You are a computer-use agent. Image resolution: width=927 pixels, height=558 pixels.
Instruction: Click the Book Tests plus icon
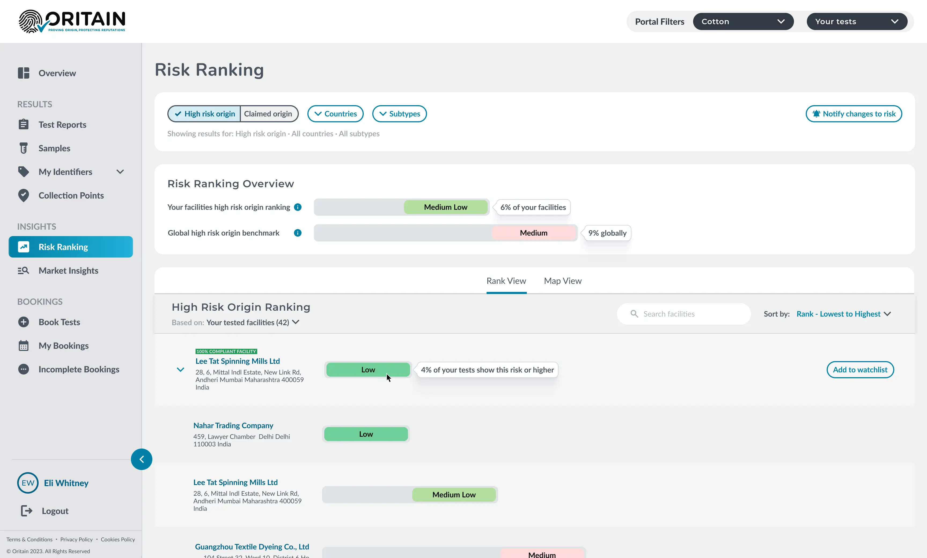tap(23, 322)
